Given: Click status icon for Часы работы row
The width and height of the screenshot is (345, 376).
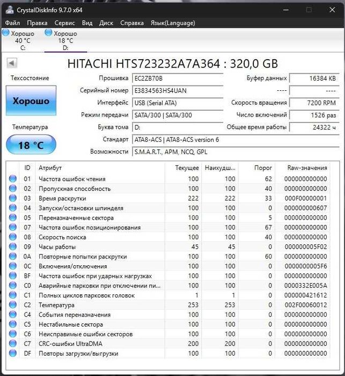Looking at the screenshot, I should (x=13, y=247).
